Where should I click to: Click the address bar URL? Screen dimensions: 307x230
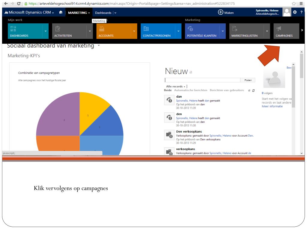tap(132, 4)
